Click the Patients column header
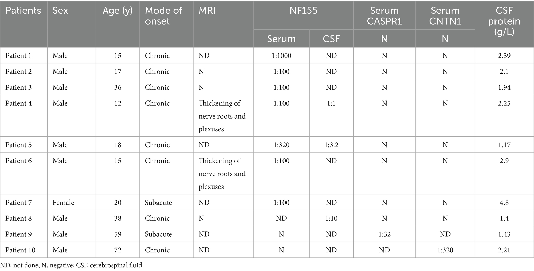Image resolution: width=534 pixels, height=271 pixels. click(x=23, y=11)
